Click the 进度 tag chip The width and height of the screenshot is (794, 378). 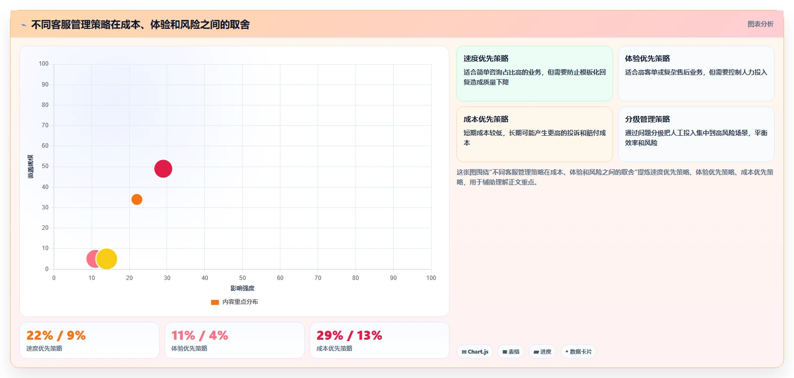[542, 352]
